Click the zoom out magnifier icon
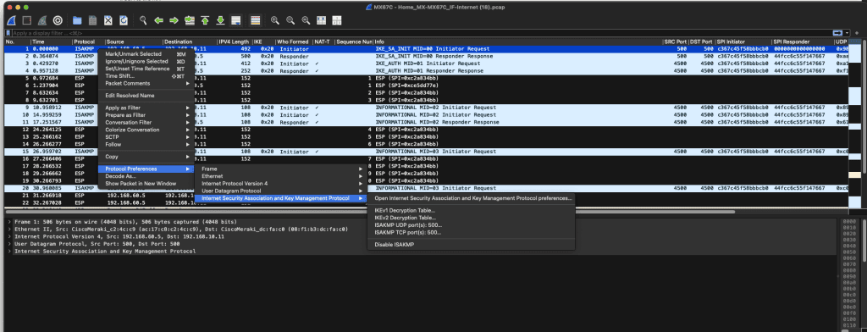 [x=290, y=20]
